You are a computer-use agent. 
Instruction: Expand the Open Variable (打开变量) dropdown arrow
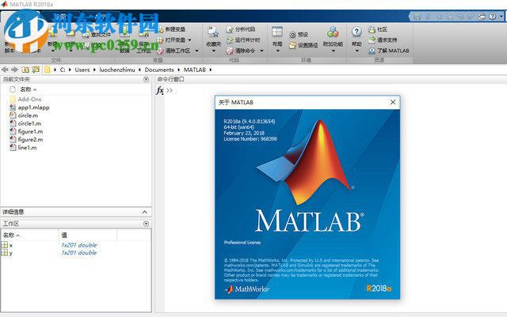point(190,40)
